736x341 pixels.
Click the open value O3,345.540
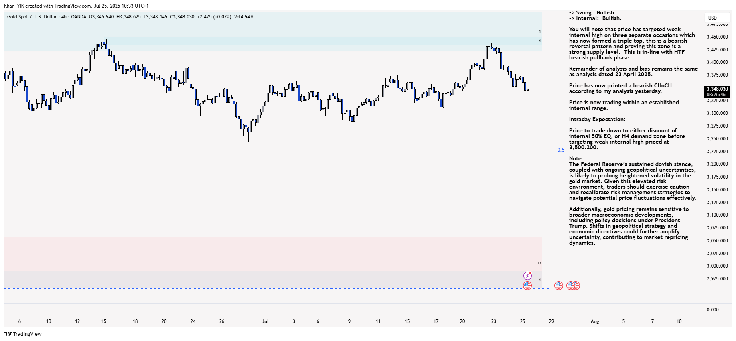point(101,17)
